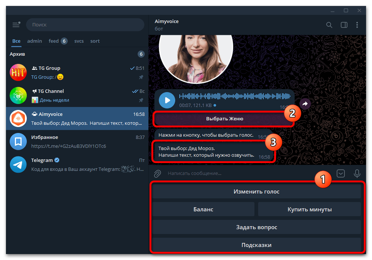
Task: Select the Aimyvoice chat in list
Action: (x=77, y=118)
